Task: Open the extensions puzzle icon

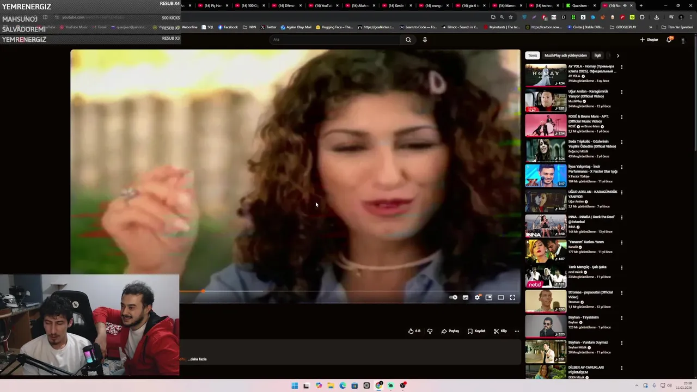Action: click(642, 17)
